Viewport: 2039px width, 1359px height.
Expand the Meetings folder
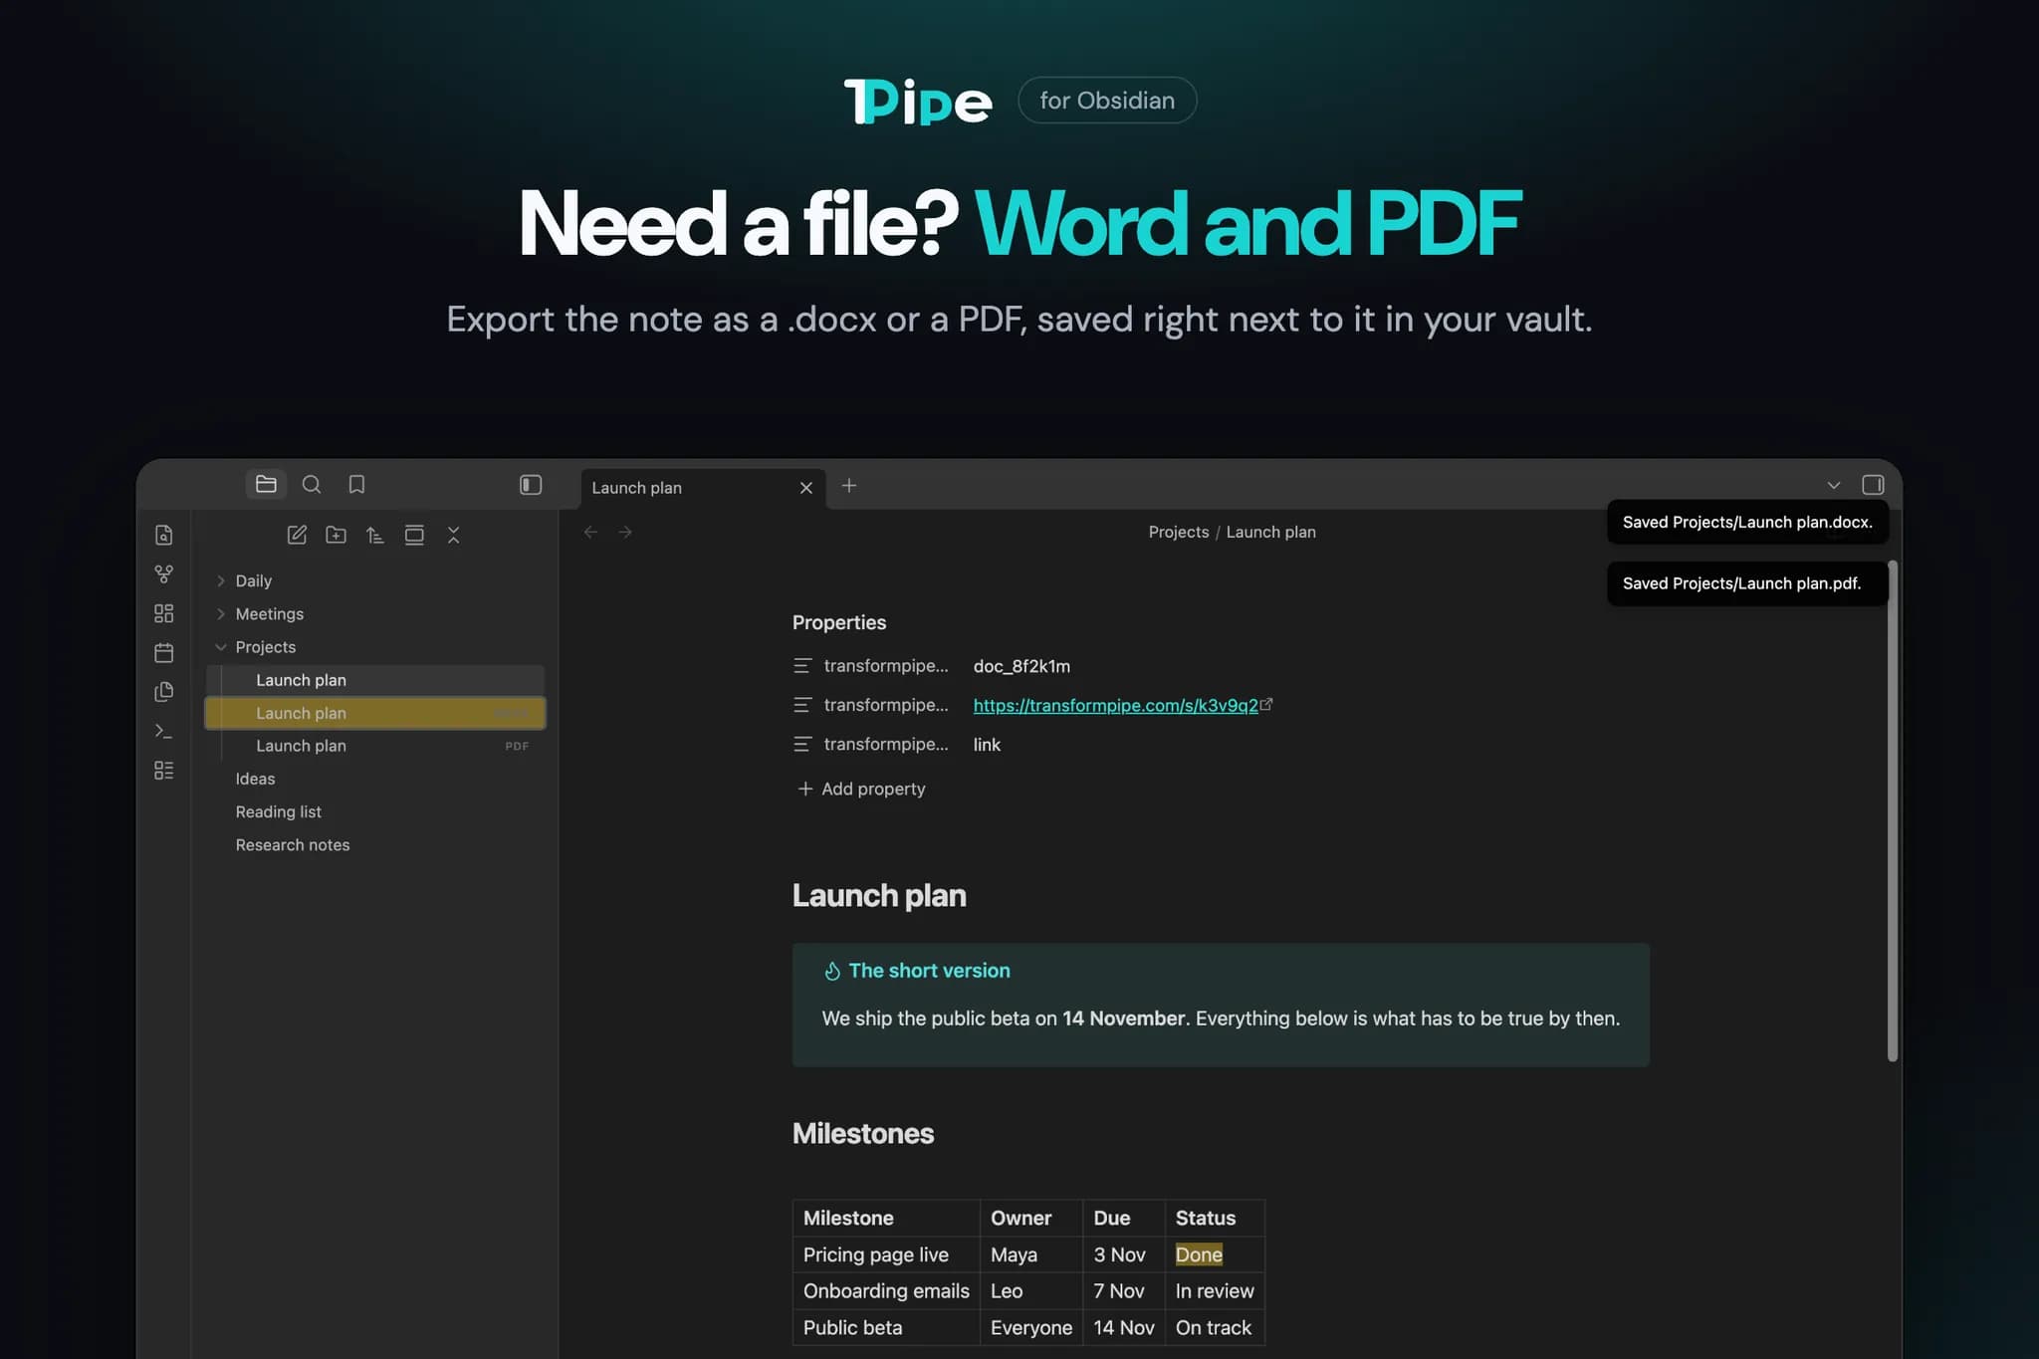coord(376,614)
